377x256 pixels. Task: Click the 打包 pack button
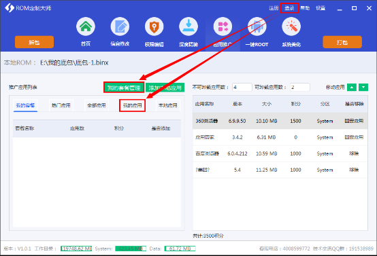point(342,42)
